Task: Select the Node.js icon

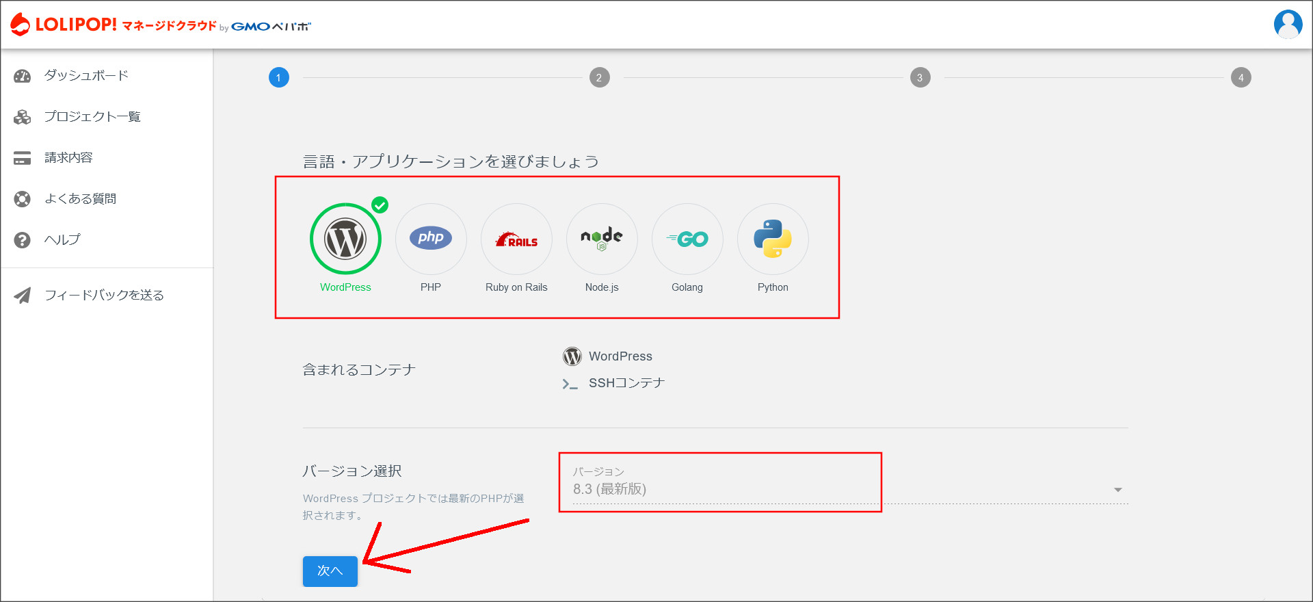Action: (x=602, y=239)
